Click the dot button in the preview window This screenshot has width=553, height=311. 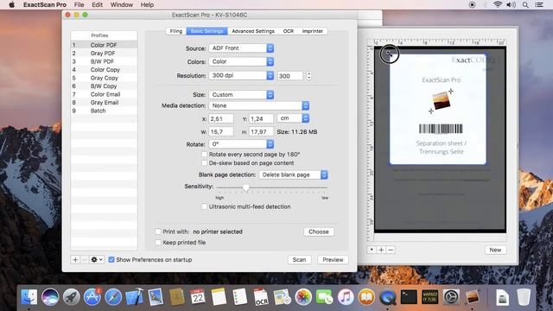point(372,250)
